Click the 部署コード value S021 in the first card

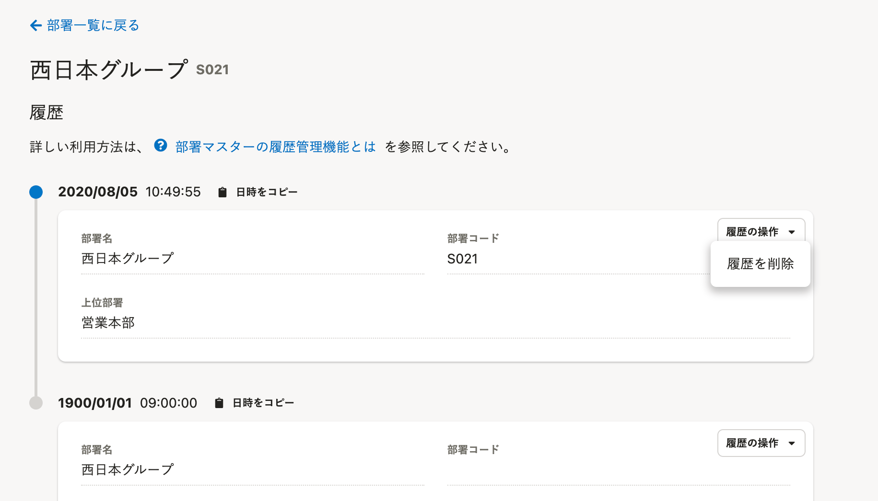coord(462,259)
